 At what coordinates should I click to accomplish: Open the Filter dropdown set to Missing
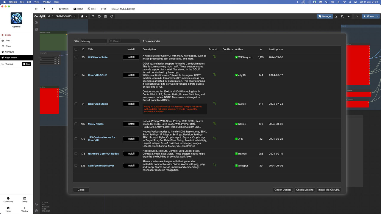click(94, 41)
